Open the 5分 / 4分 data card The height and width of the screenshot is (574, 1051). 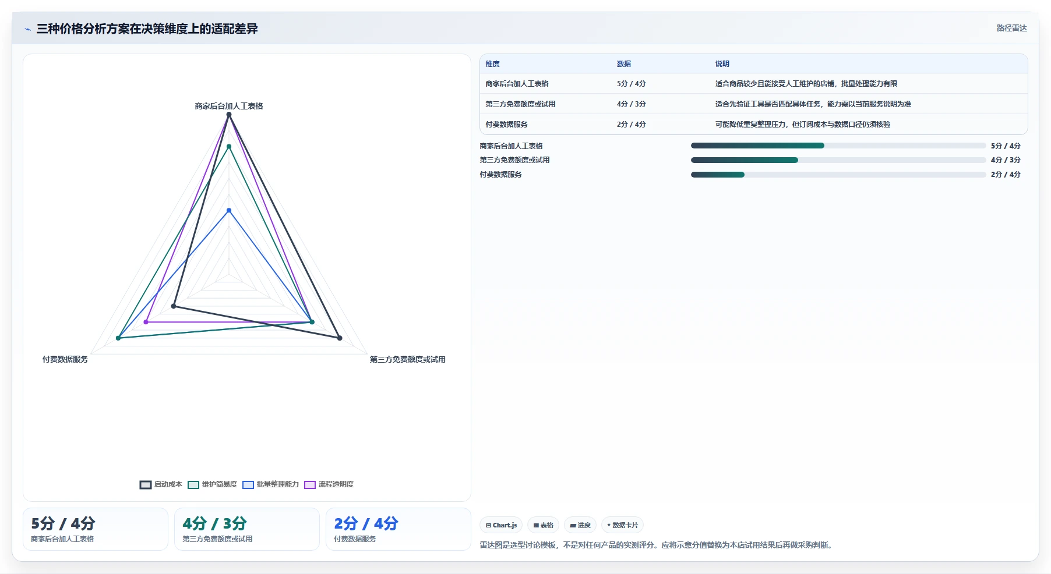pyautogui.click(x=96, y=529)
